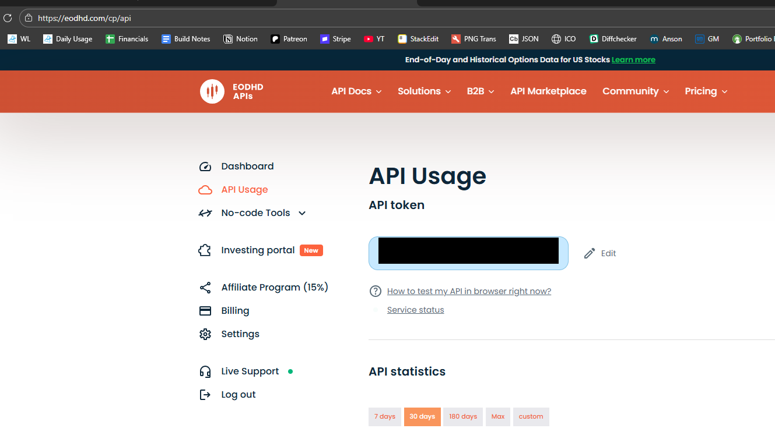This screenshot has width=775, height=446.
Task: Open API Marketplace from the top navigation
Action: click(548, 91)
